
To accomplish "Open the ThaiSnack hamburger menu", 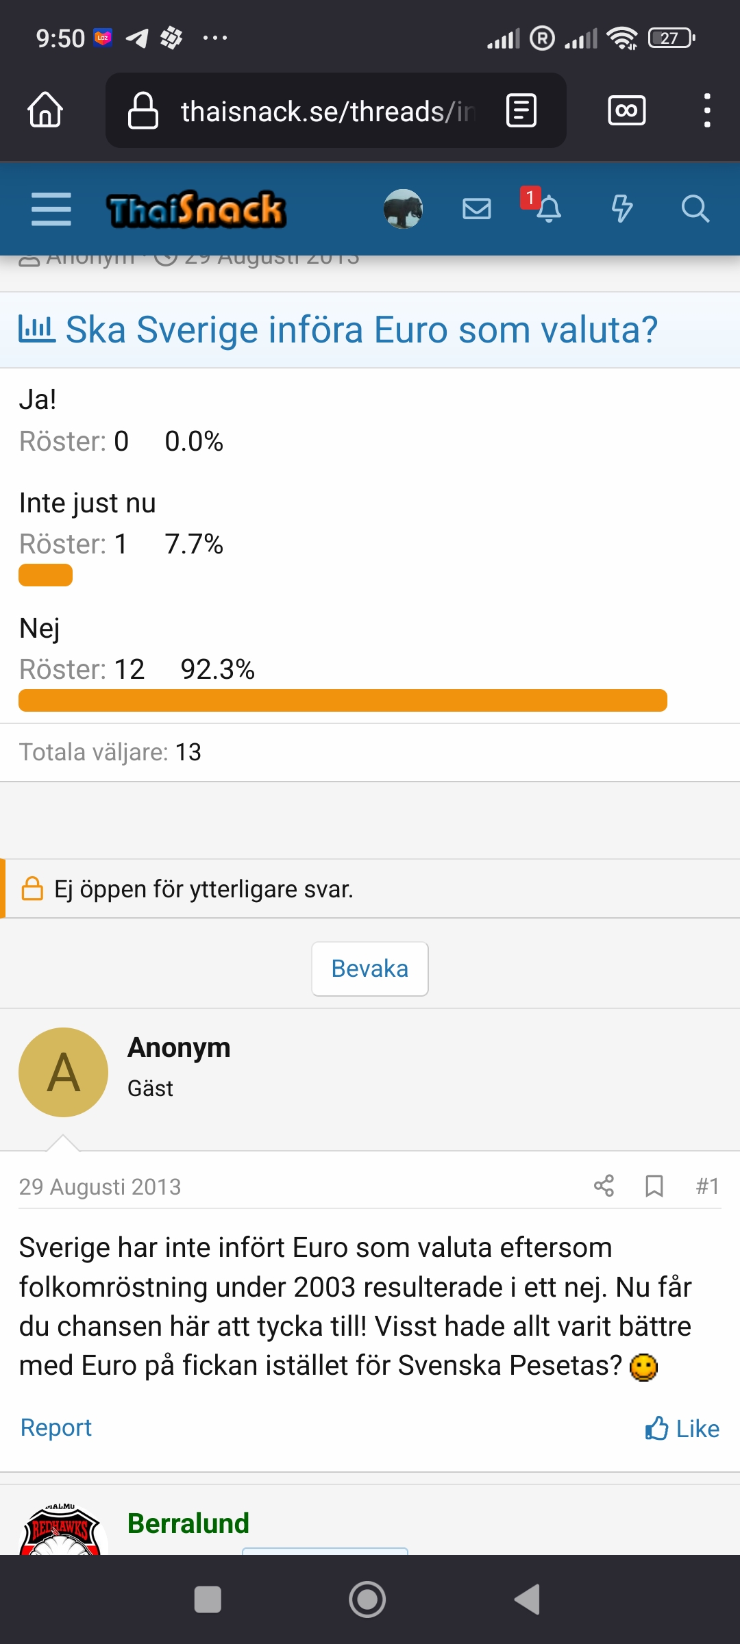I will pyautogui.click(x=51, y=209).
